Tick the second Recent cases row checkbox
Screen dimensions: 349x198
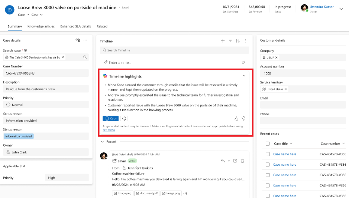click(268, 165)
